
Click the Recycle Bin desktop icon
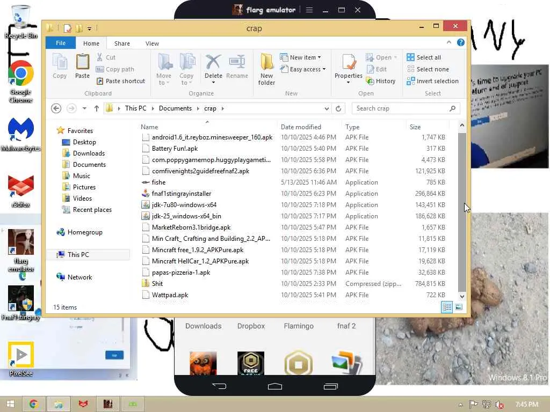[x=21, y=21]
